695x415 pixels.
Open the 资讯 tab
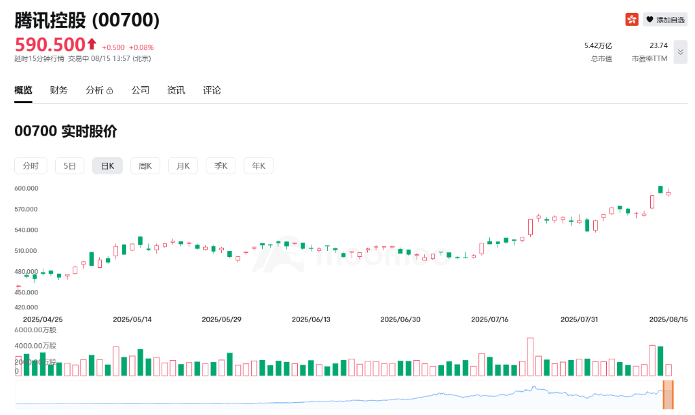click(176, 90)
